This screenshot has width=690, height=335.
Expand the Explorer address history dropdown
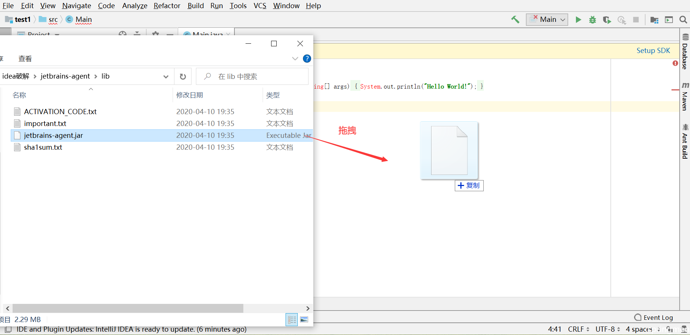click(x=166, y=76)
